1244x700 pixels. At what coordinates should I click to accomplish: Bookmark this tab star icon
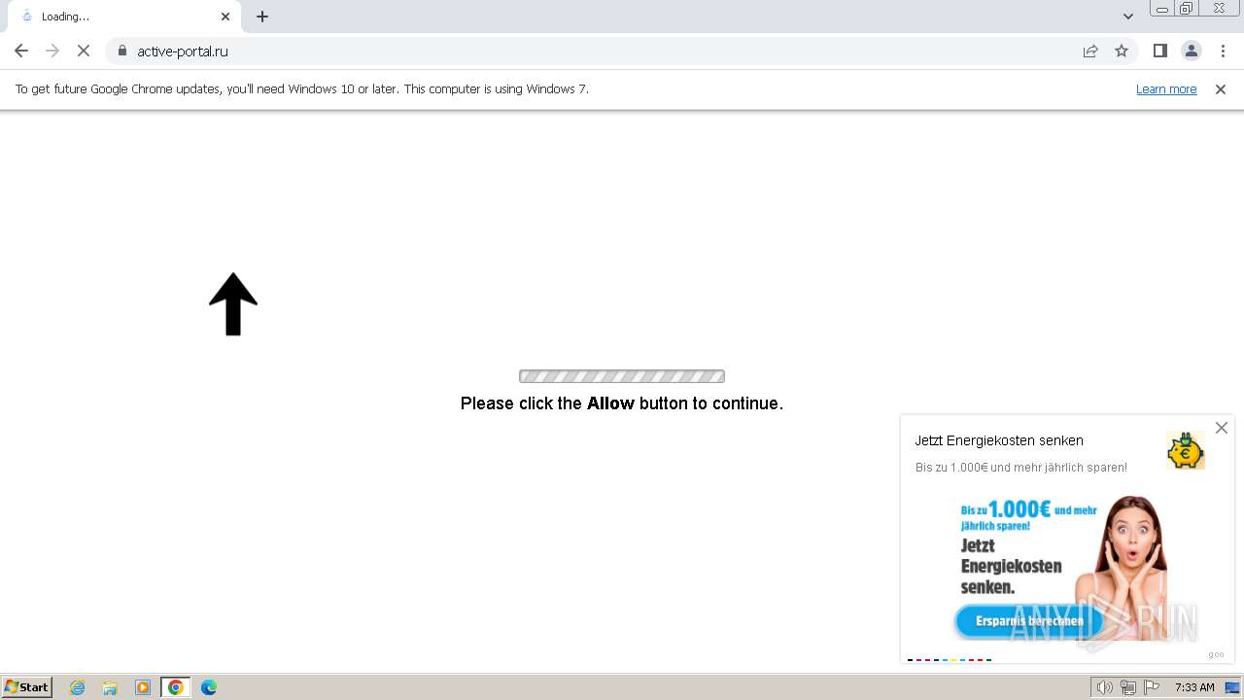pyautogui.click(x=1122, y=51)
